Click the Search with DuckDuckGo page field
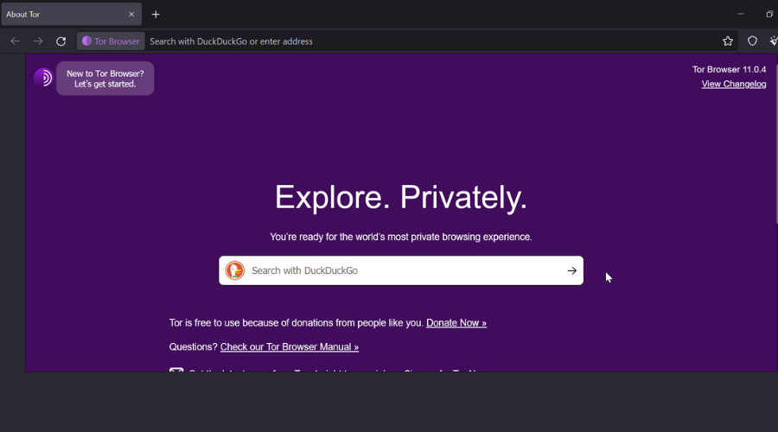The height and width of the screenshot is (432, 778). tap(401, 270)
